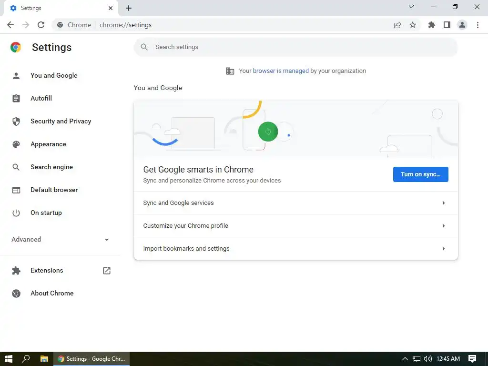This screenshot has height=366, width=488.
Task: Open About Chrome page
Action: click(52, 294)
